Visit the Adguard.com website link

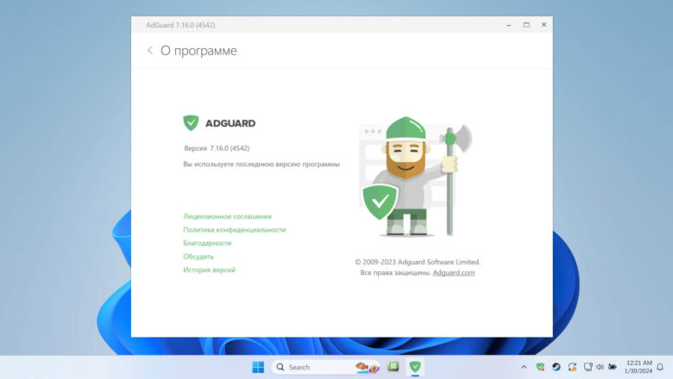454,272
